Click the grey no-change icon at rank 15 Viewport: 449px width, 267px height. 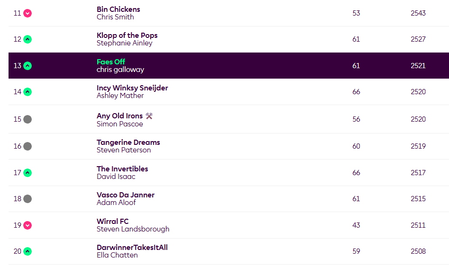tap(27, 119)
